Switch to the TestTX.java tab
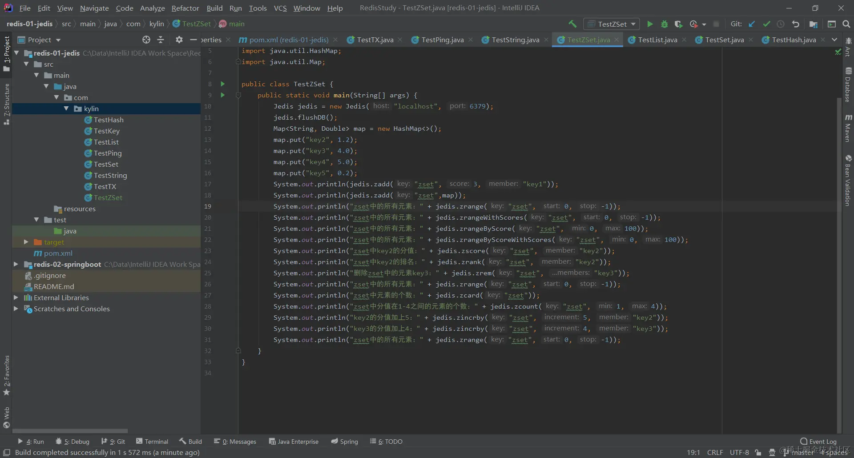The height and width of the screenshot is (458, 854). pyautogui.click(x=375, y=40)
